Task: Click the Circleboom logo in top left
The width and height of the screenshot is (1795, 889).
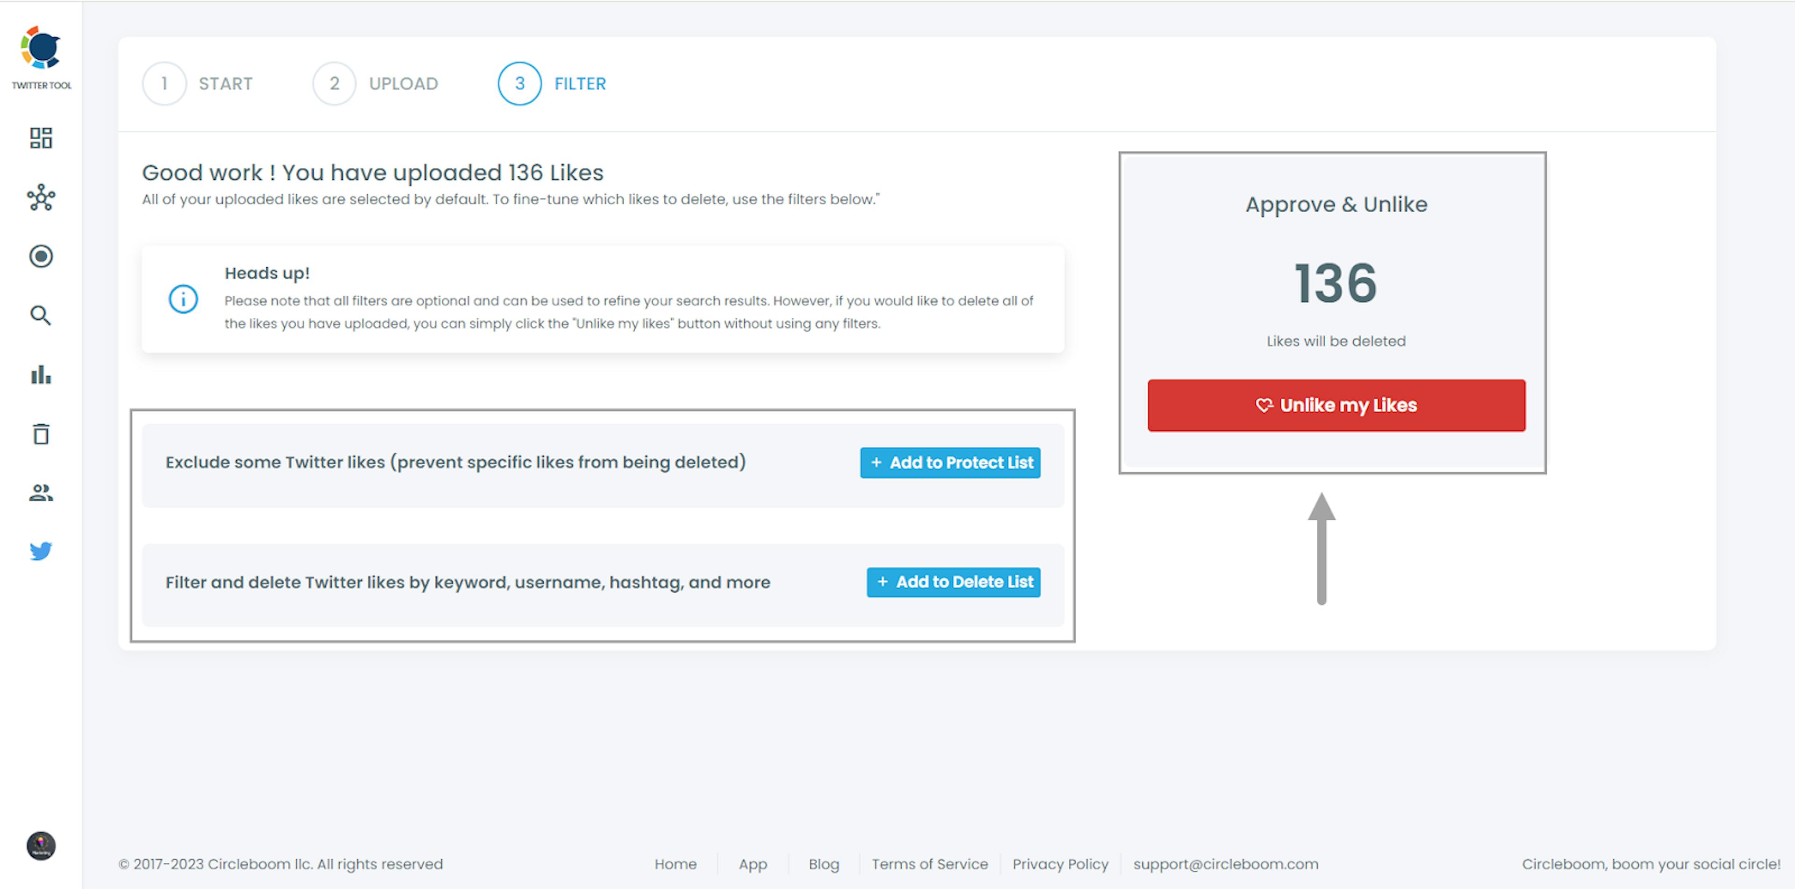Action: 41,45
